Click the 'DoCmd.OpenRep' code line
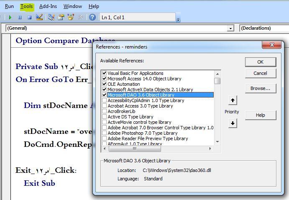This screenshot has width=289, height=200. coord(58,144)
